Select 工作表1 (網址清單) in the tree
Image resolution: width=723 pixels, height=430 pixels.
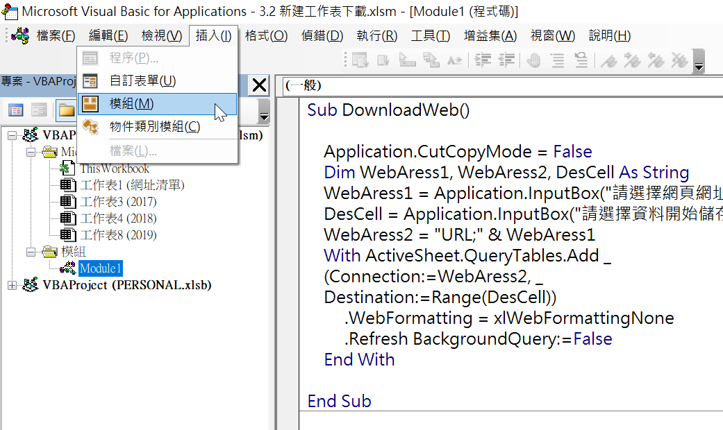(x=133, y=185)
